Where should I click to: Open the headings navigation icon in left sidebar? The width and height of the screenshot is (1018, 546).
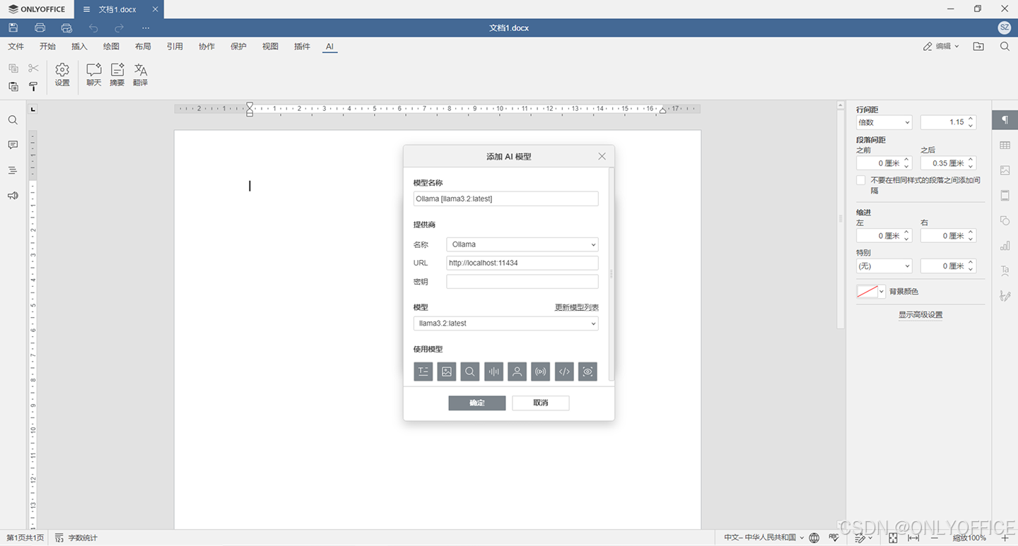pos(13,170)
